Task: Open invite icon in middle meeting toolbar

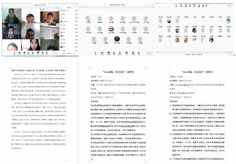Action: click(114, 53)
